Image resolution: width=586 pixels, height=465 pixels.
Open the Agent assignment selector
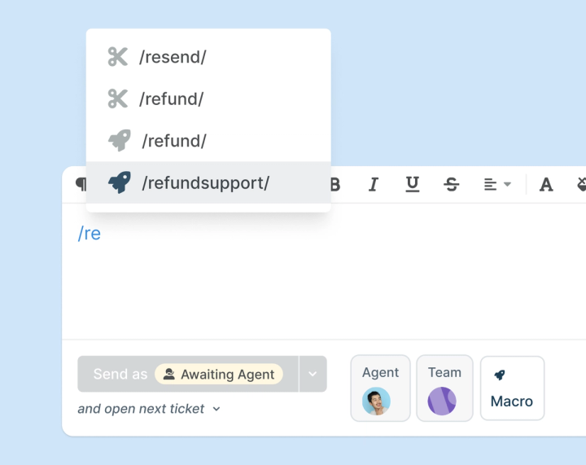coord(380,388)
